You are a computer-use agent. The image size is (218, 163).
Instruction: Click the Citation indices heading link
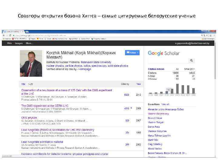156,69
